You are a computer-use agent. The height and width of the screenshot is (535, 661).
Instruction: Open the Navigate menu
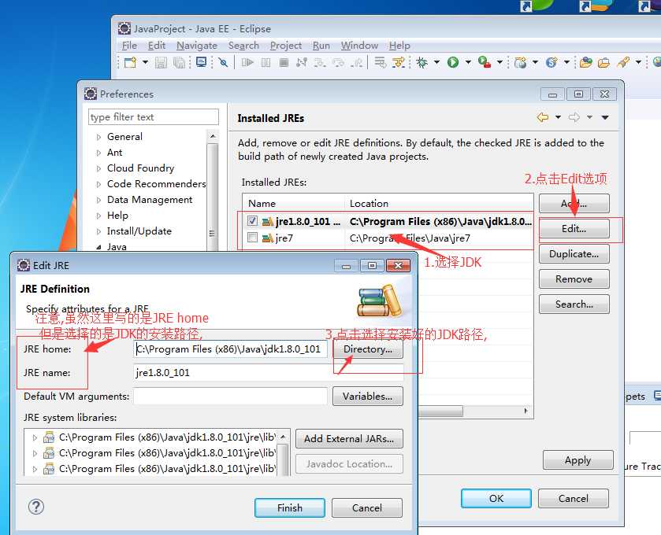tap(197, 46)
